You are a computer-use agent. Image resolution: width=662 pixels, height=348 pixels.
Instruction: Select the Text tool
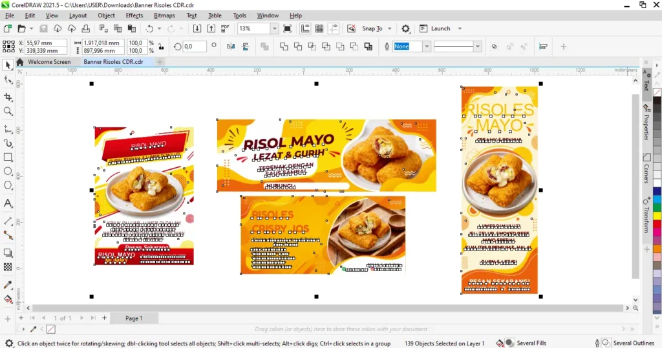[8, 203]
